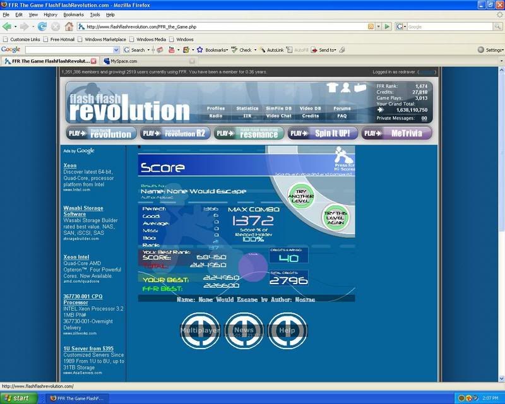
Task: Switch to the MySpace.com tab
Action: tap(124, 61)
